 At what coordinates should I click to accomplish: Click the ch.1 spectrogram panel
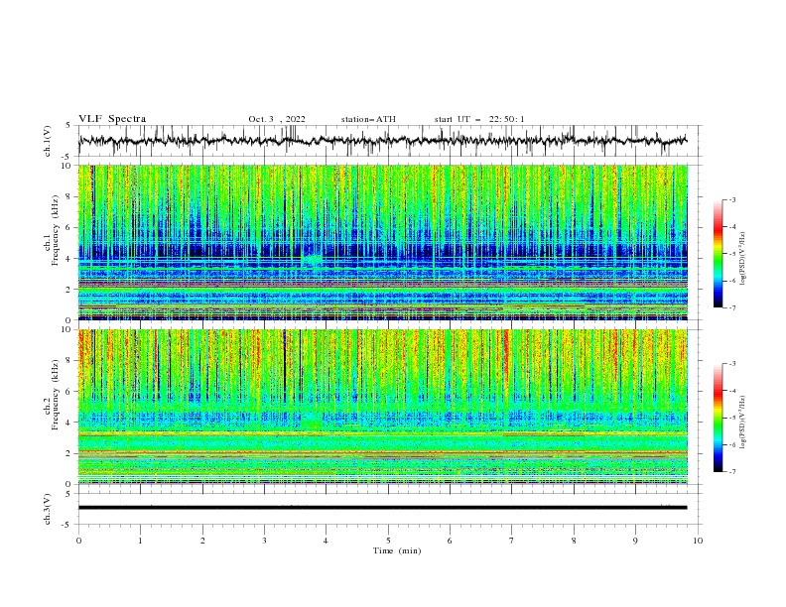(383, 242)
